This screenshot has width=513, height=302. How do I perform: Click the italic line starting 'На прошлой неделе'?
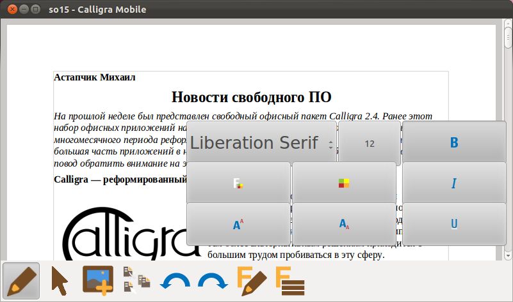tap(243, 116)
